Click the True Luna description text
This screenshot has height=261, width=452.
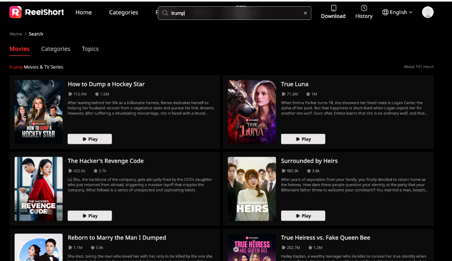pos(354,108)
